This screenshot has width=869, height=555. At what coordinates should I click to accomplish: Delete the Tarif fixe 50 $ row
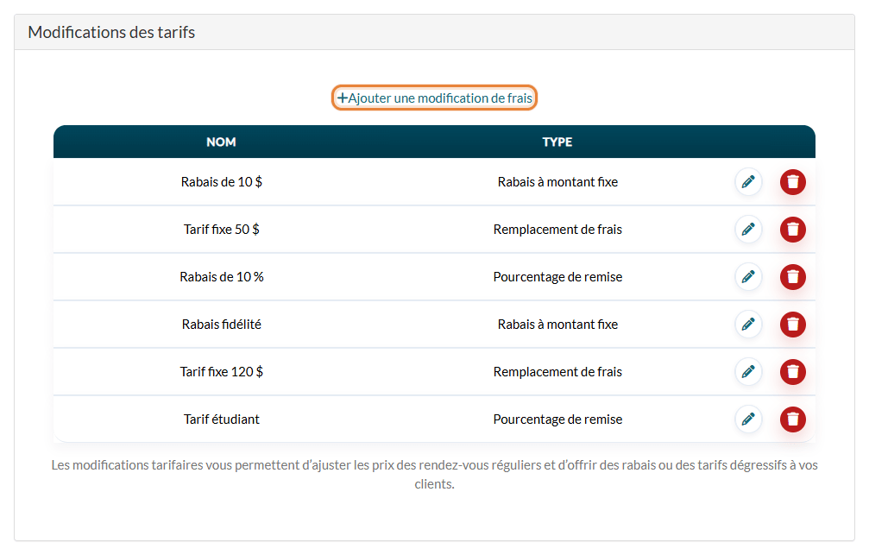(793, 230)
